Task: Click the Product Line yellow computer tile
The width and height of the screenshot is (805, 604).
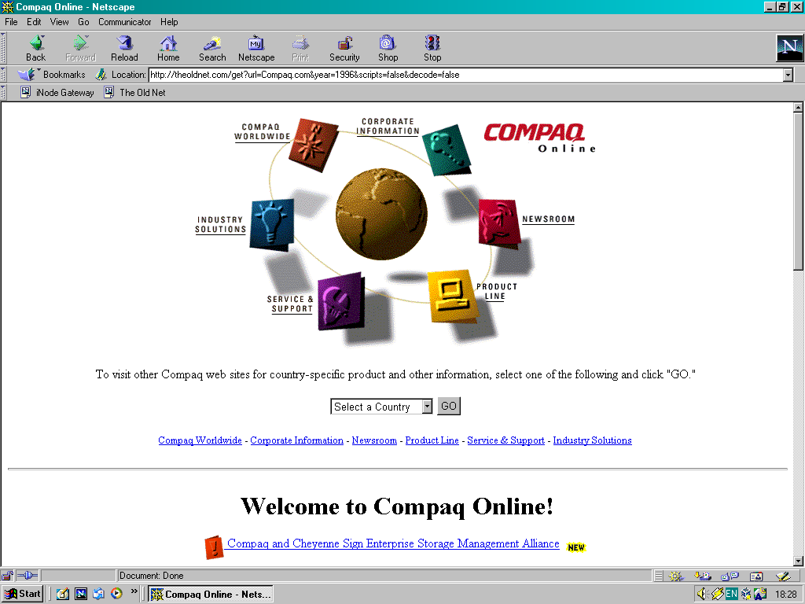Action: coord(452,296)
